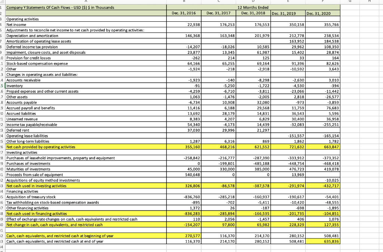Click the "Dec. 31, 2020" column header cell

(322, 13)
